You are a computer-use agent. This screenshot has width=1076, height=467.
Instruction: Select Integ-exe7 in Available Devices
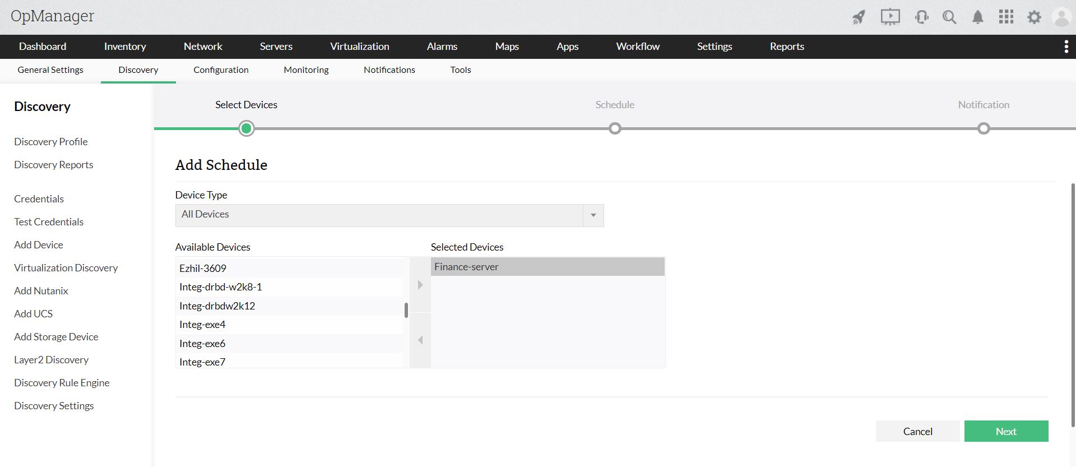[x=289, y=360]
